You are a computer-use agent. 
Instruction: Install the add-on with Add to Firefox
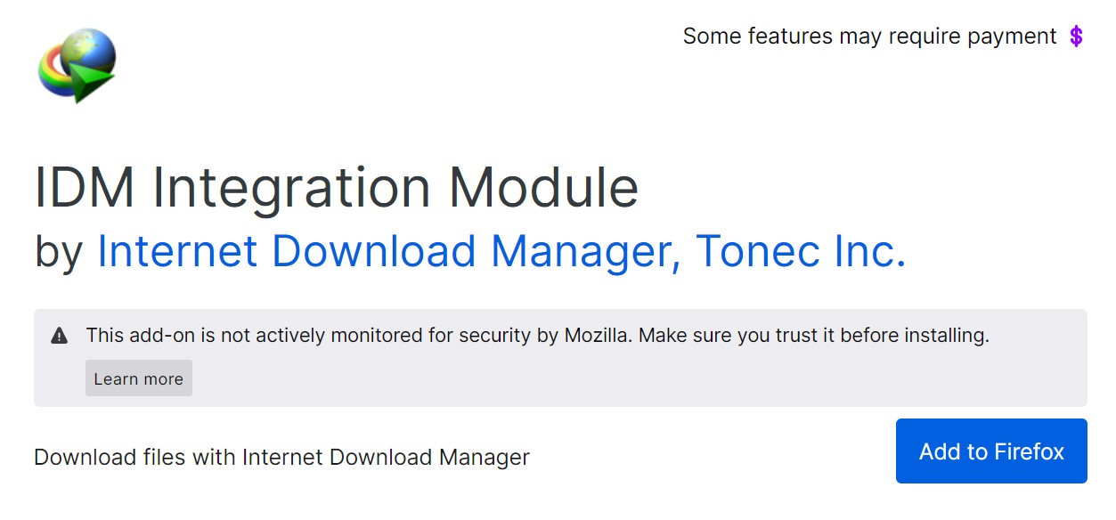click(991, 451)
